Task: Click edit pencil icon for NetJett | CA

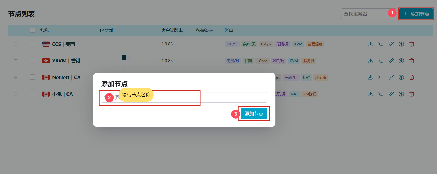Action: pyautogui.click(x=391, y=78)
